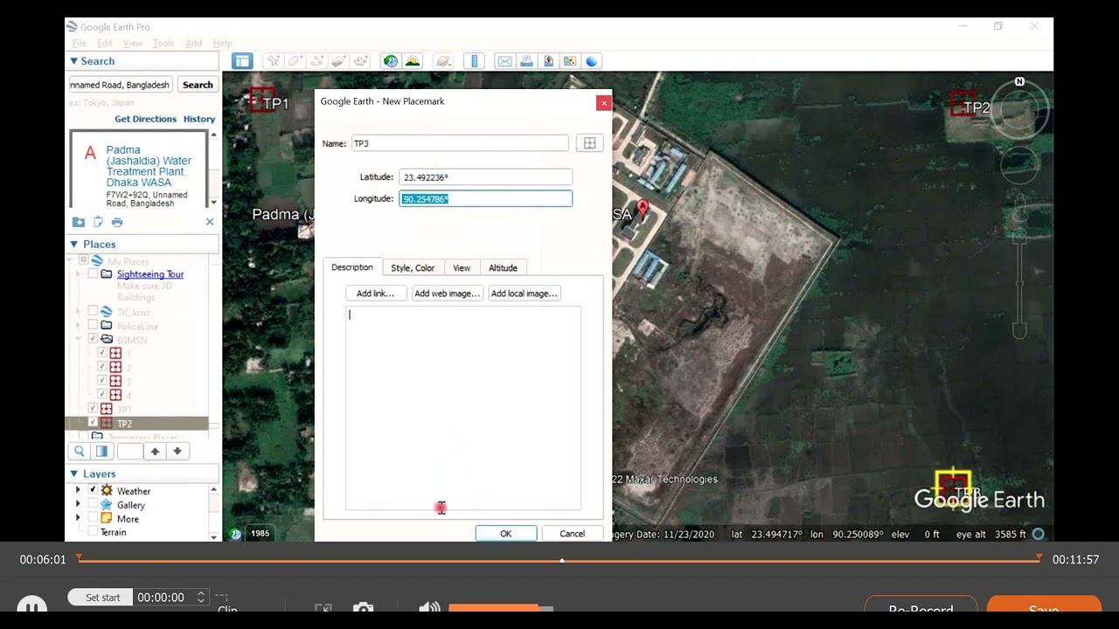Enable the More layer checkbox
Screen dimensions: 1119x629
[x=93, y=519]
